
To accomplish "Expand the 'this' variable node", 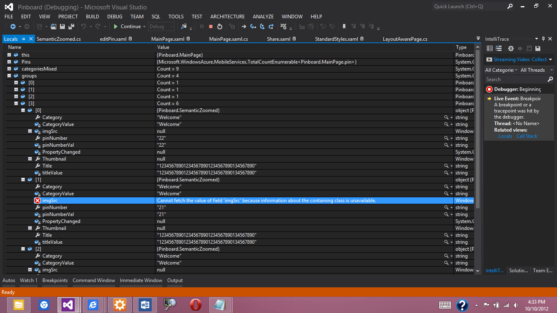I will pyautogui.click(x=9, y=55).
